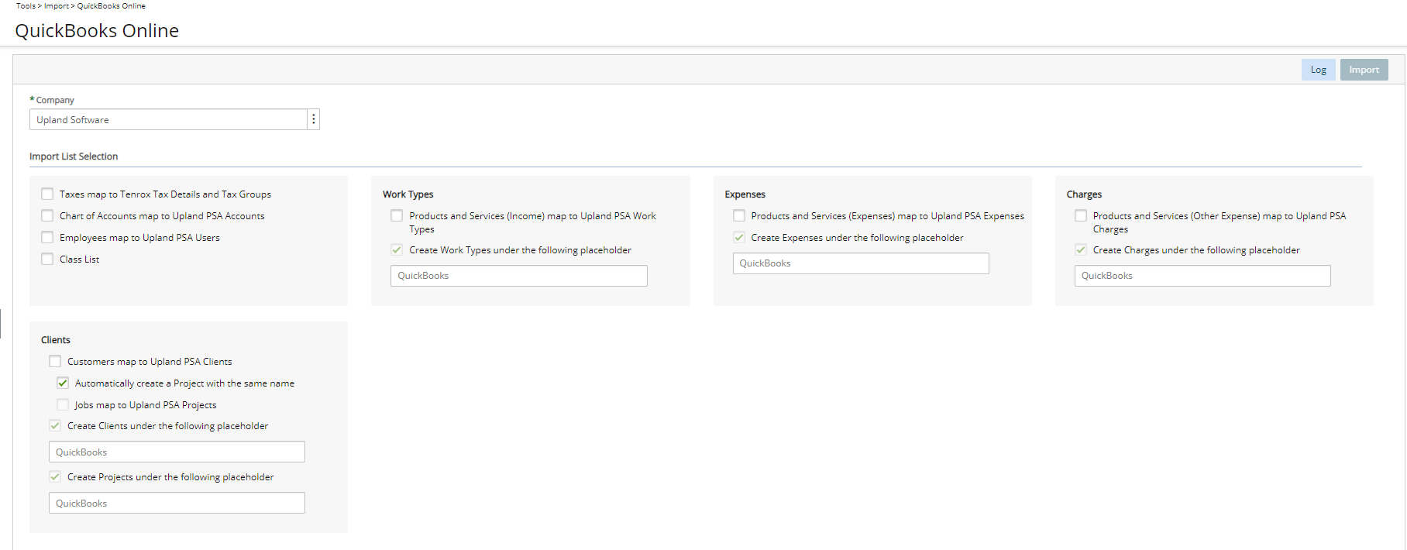Go to Tools in the breadcrumb
1407x550 pixels.
click(x=26, y=5)
